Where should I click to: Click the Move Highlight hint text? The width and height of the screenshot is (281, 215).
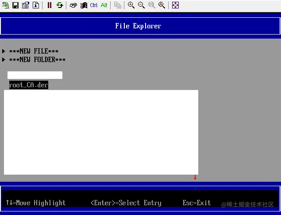[x=36, y=203]
